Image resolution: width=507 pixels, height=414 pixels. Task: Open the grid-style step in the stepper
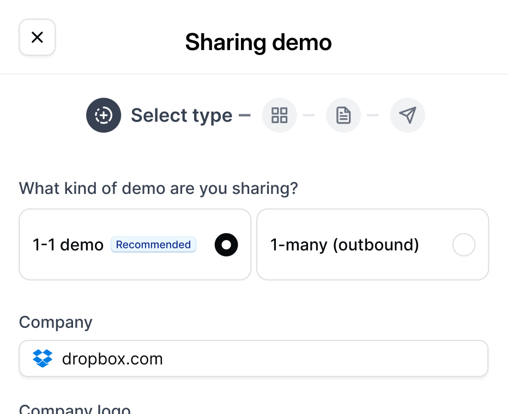pos(279,115)
